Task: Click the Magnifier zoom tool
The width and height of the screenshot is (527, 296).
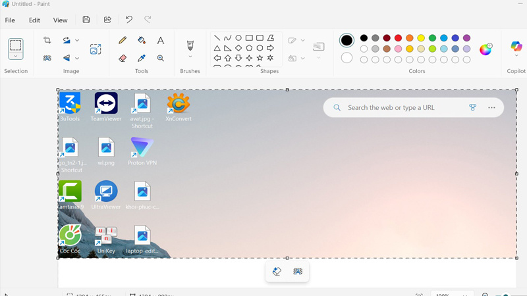Action: pos(161,59)
